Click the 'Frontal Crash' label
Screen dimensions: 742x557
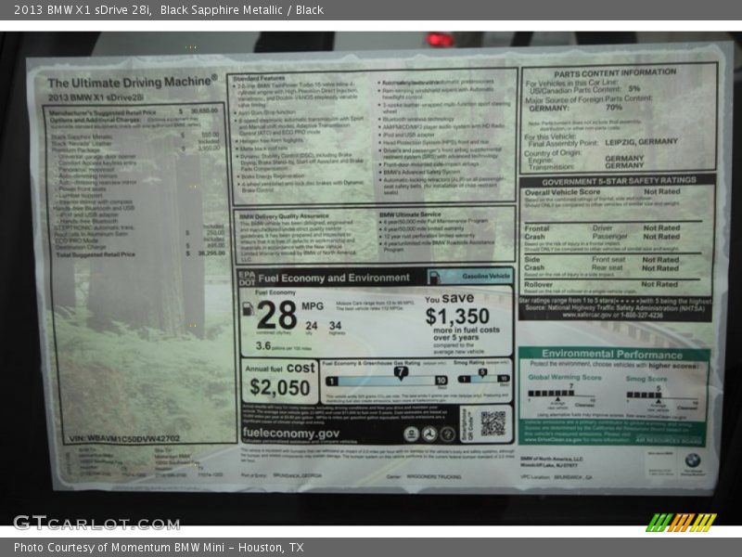(x=537, y=232)
